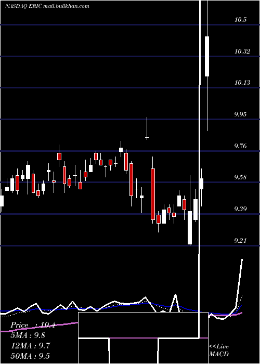Click the NASDAQ ERIC mail.bullkhan.com title text
260x364 pixels.
[x=47, y=6]
